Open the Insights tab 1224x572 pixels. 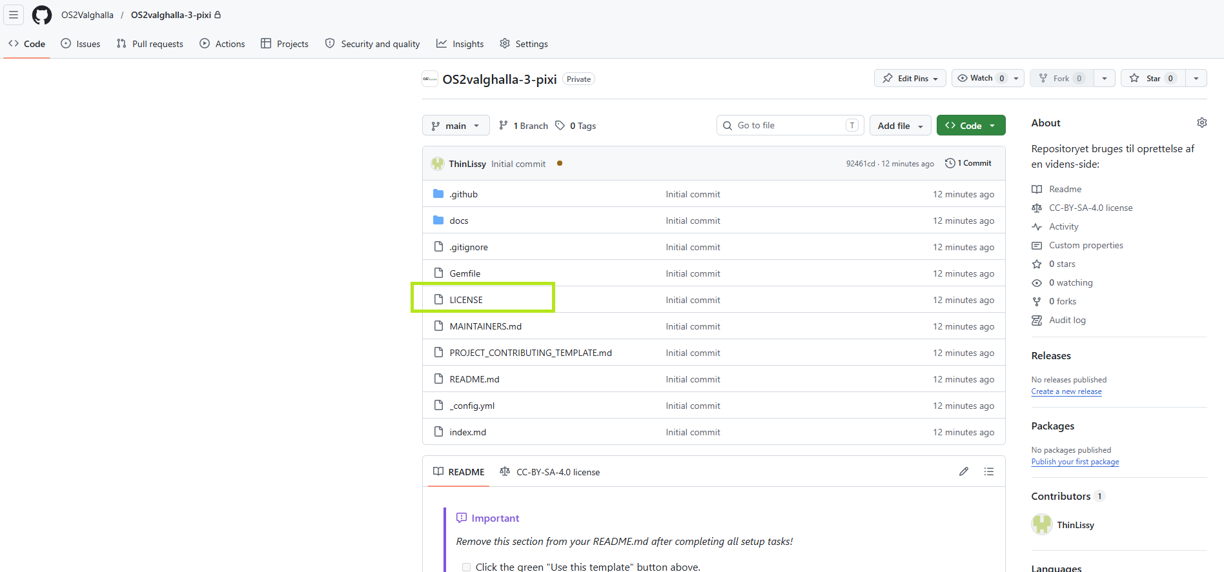pos(460,44)
